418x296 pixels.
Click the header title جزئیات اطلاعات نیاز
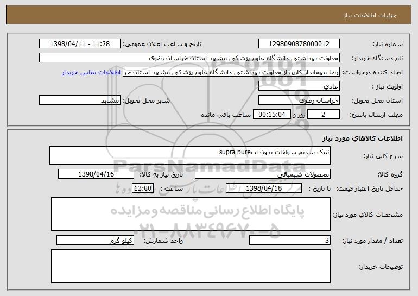(x=370, y=15)
